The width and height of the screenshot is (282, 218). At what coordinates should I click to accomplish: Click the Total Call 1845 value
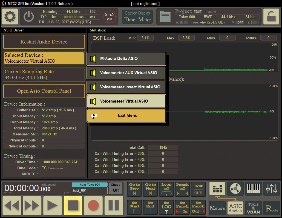(x=163, y=147)
